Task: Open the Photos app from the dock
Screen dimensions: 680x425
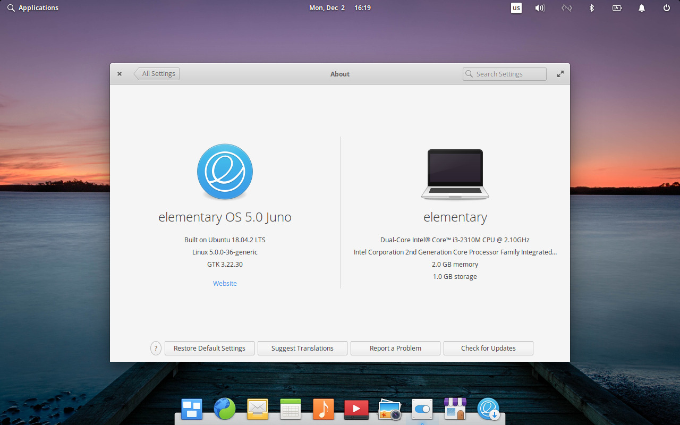Action: click(x=389, y=409)
